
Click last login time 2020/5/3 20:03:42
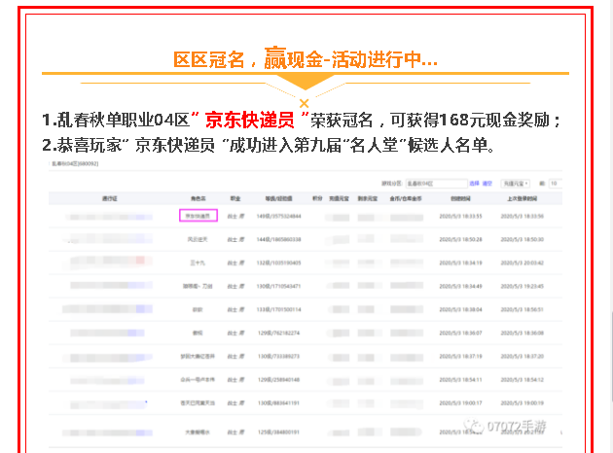pyautogui.click(x=523, y=262)
